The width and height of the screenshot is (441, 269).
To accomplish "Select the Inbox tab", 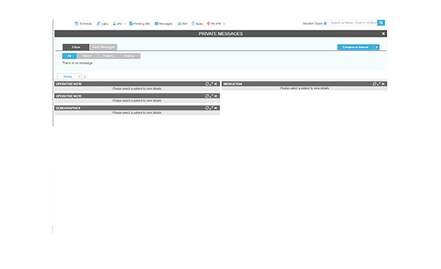I will pos(76,47).
